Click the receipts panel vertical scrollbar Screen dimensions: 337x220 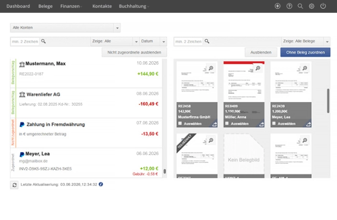tap(328, 100)
